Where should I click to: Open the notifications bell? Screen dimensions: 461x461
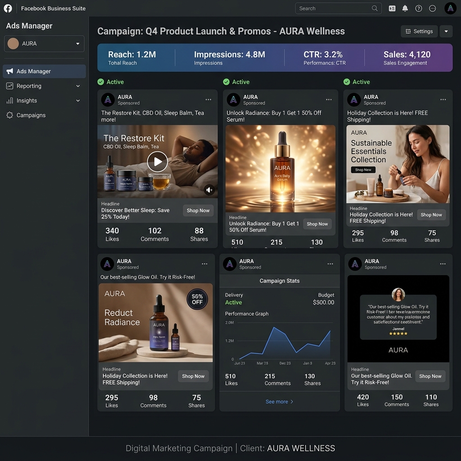405,8
